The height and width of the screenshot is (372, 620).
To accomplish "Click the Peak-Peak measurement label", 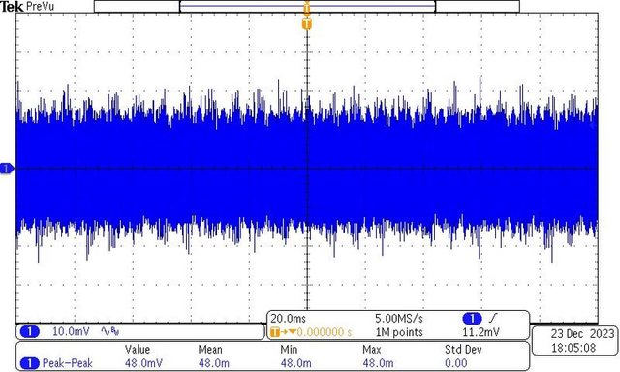I will (68, 363).
